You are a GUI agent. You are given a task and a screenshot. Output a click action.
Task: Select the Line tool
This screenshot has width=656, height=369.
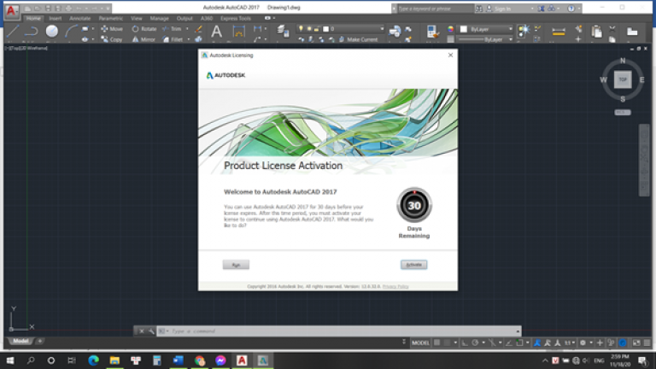pyautogui.click(x=13, y=32)
